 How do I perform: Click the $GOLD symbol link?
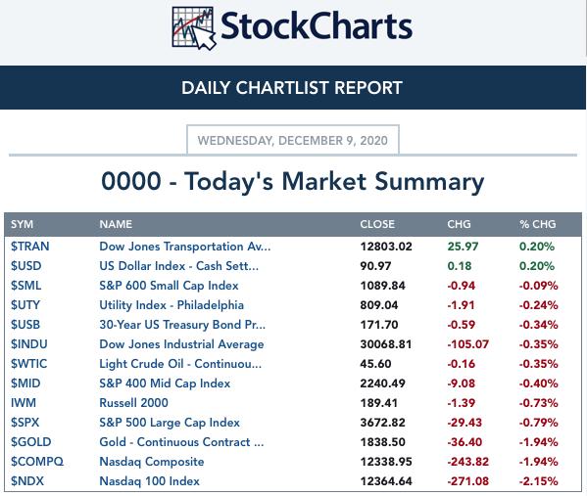point(30,442)
